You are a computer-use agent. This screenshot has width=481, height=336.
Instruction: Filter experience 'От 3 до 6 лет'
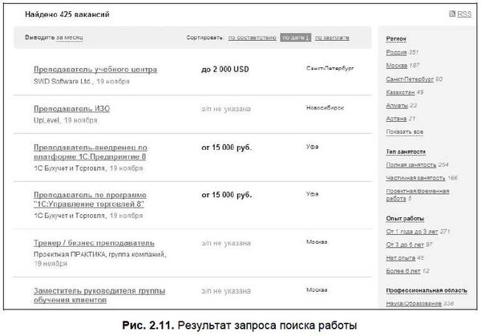(x=405, y=245)
